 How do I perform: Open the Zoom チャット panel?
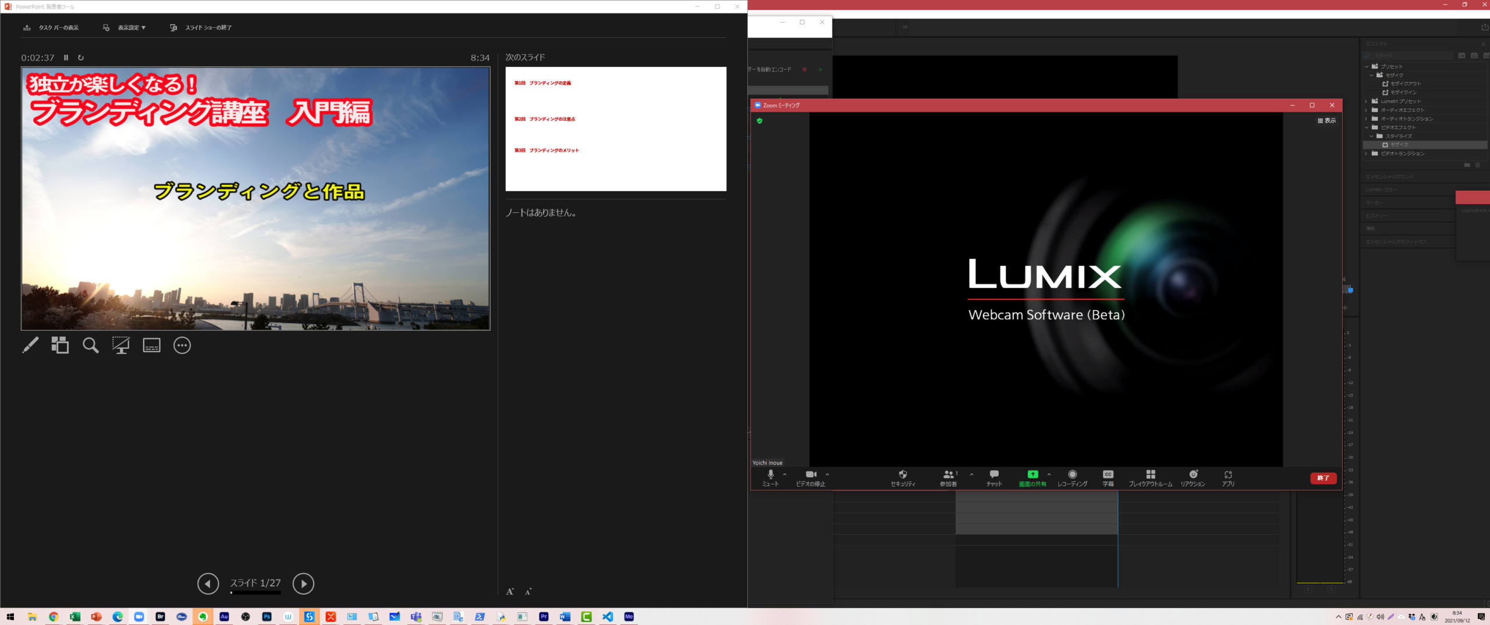click(994, 478)
